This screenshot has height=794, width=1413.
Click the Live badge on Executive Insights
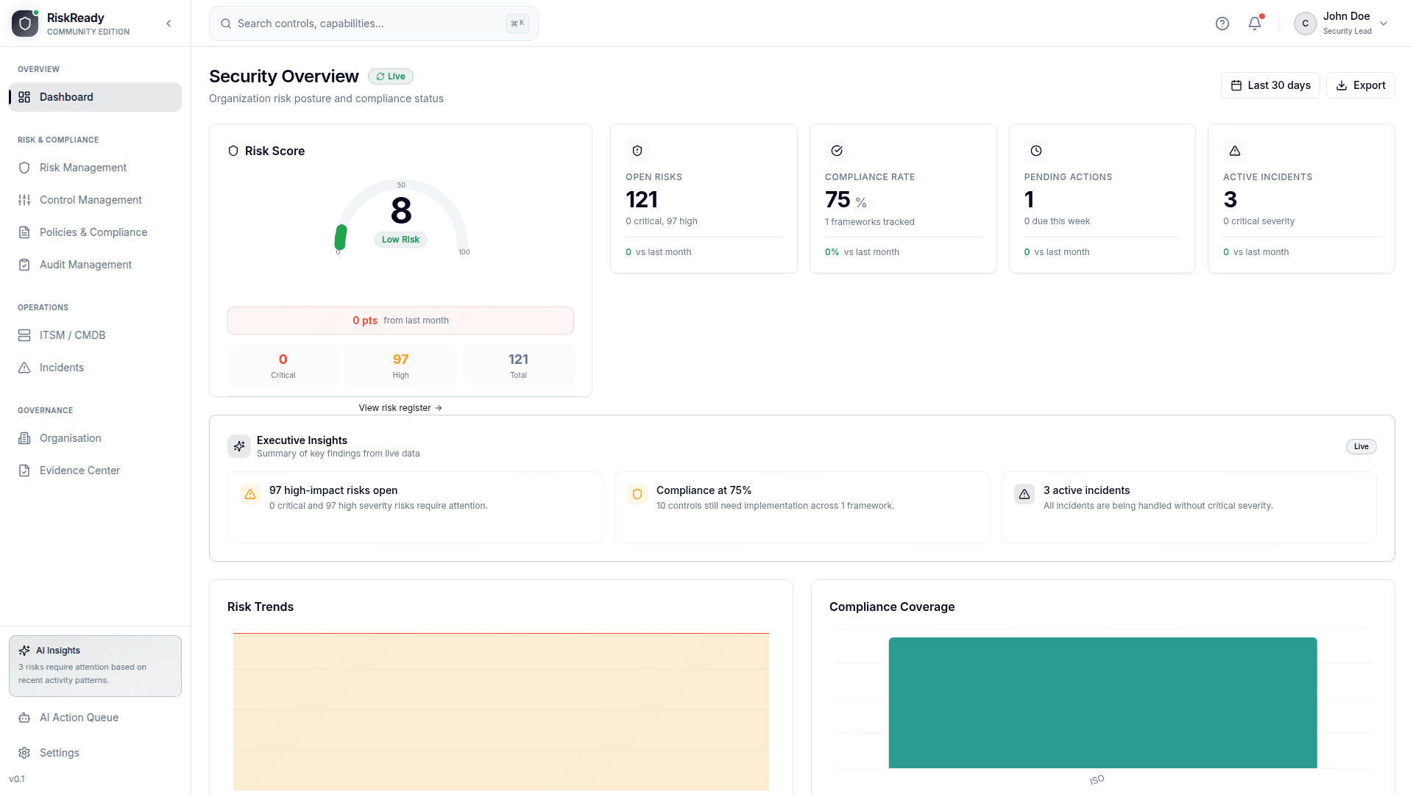pos(1360,446)
